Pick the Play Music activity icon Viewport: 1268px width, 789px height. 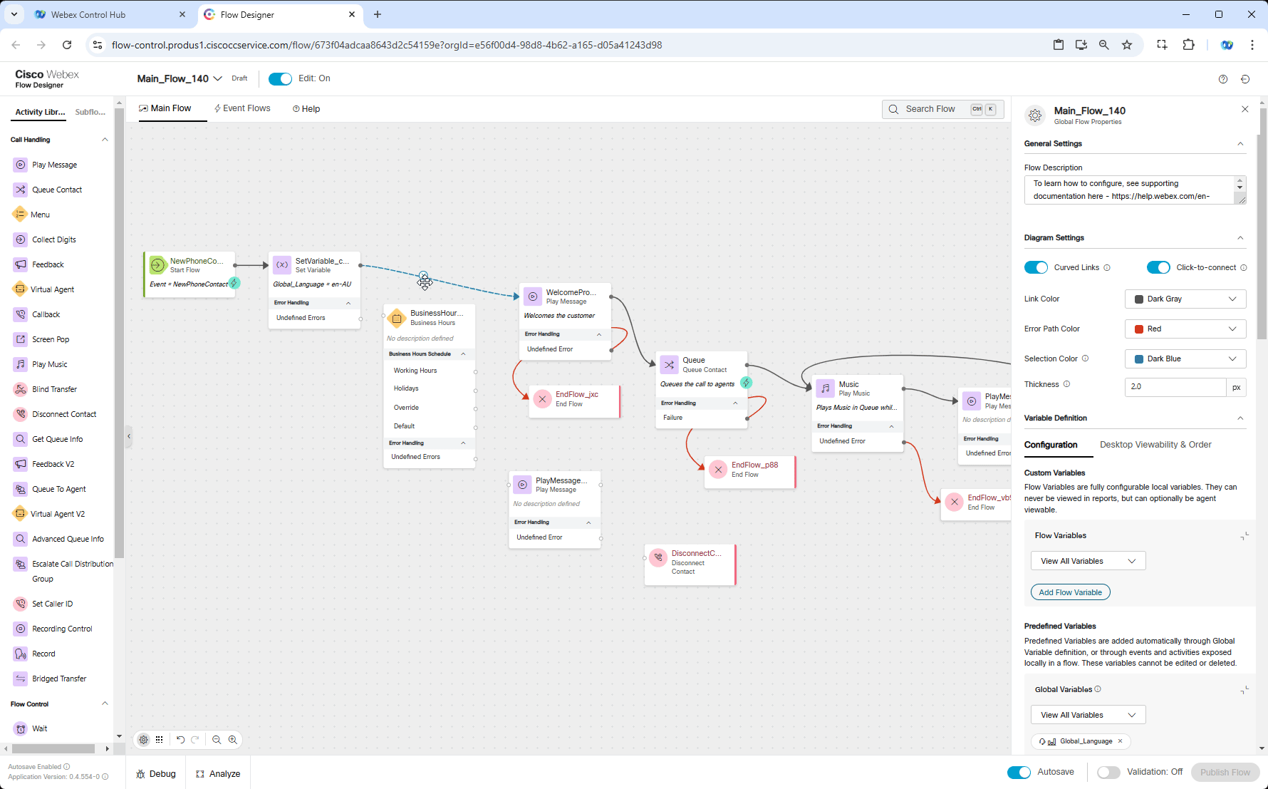[x=21, y=364]
